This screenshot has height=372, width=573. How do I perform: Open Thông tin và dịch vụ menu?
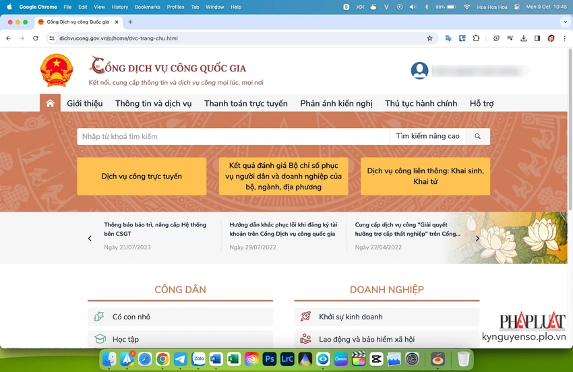coord(154,103)
